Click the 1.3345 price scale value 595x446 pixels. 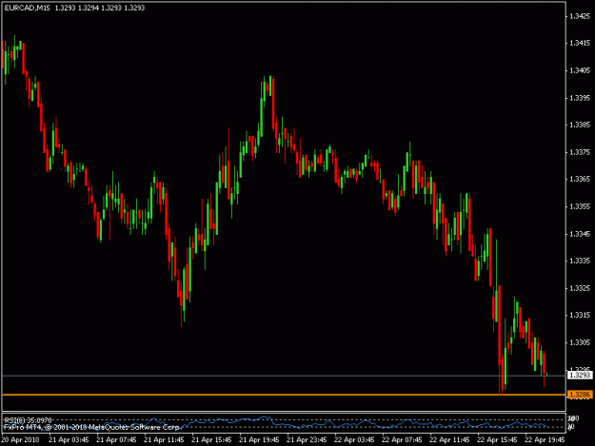pyautogui.click(x=580, y=234)
